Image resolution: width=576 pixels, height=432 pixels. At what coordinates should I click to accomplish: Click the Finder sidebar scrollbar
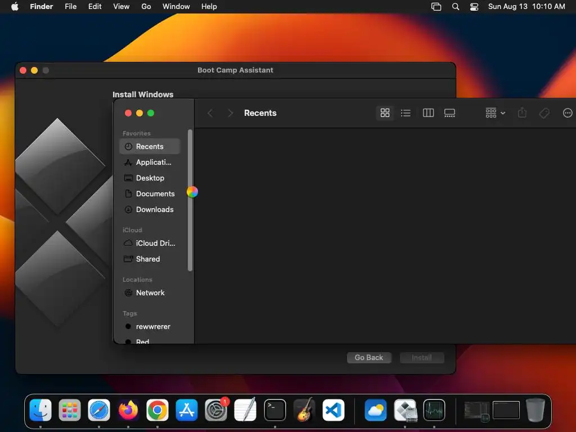click(x=190, y=200)
